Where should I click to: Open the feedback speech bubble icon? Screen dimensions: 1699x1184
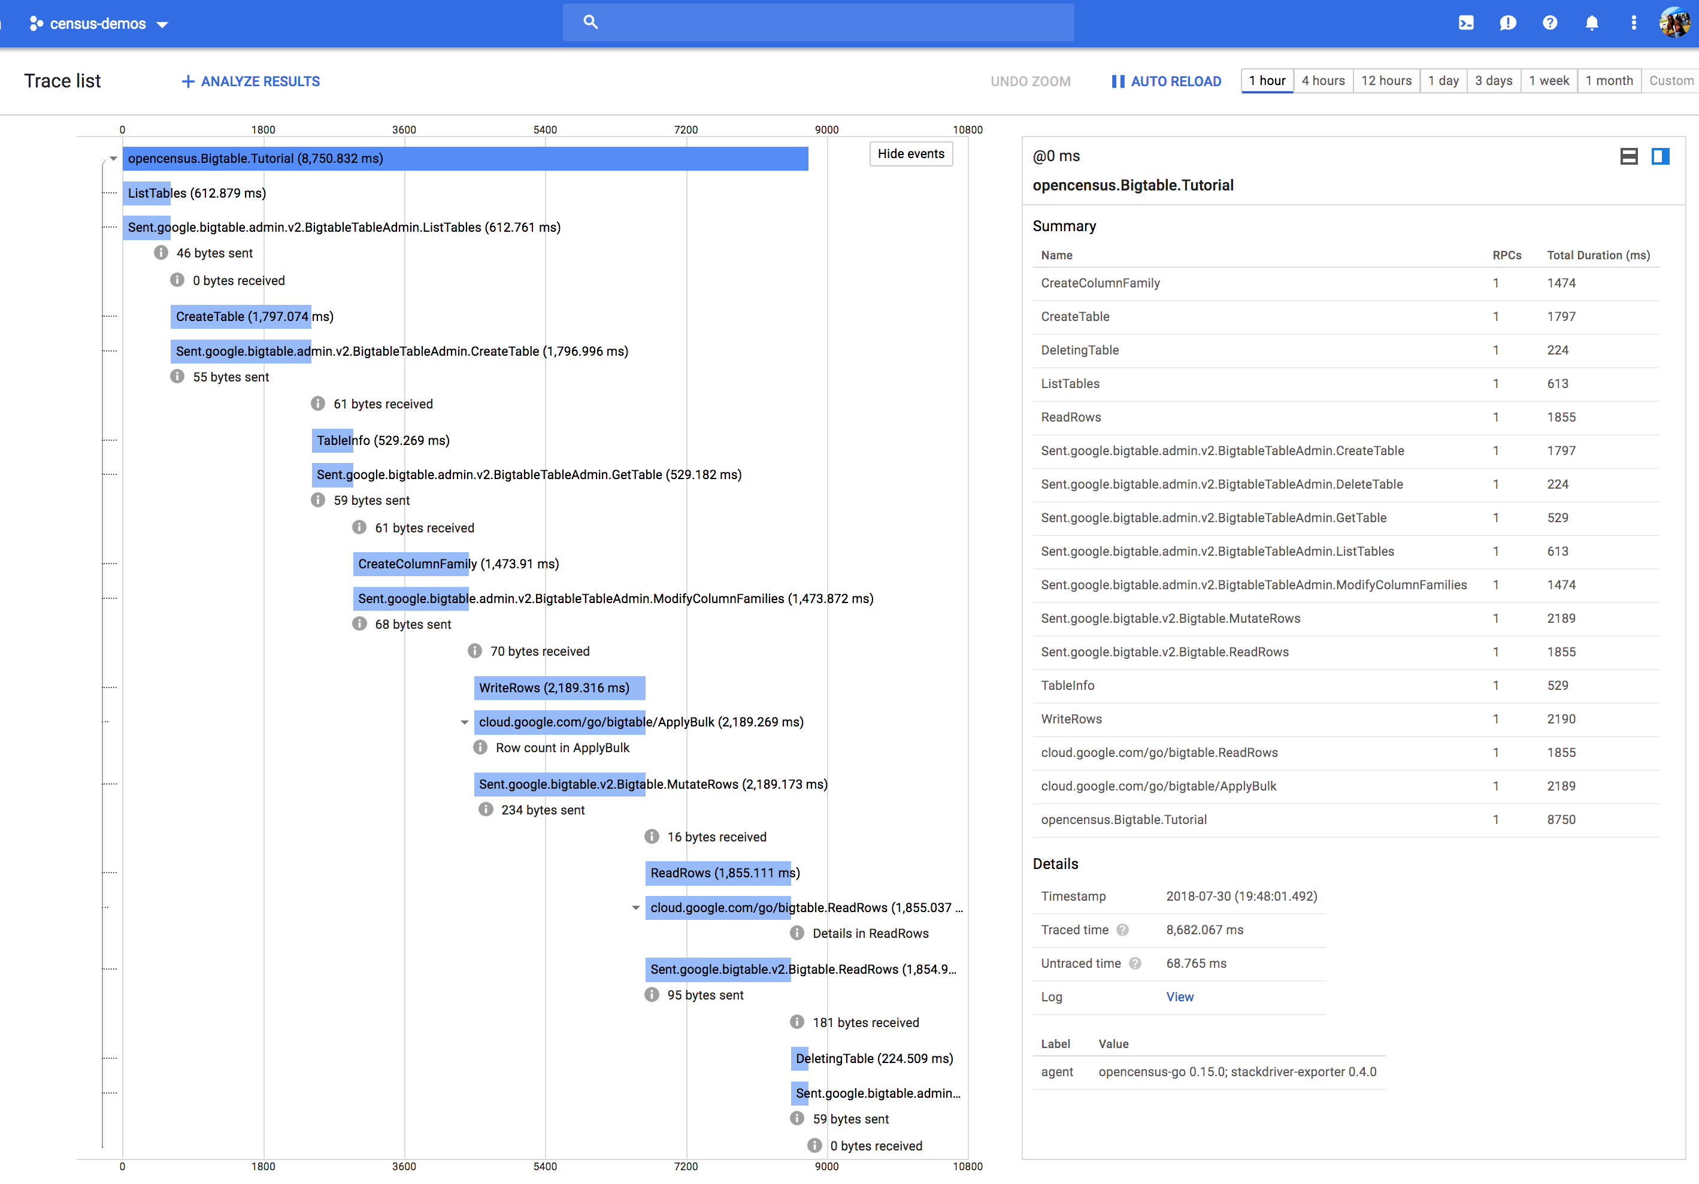tap(1507, 23)
